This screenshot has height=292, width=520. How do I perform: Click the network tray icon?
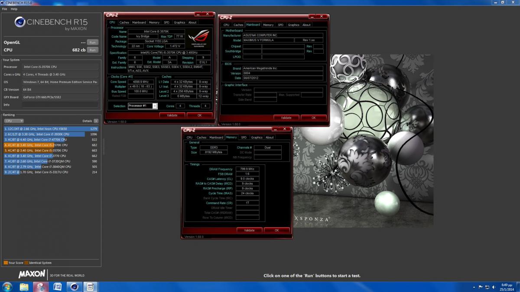[x=487, y=287]
